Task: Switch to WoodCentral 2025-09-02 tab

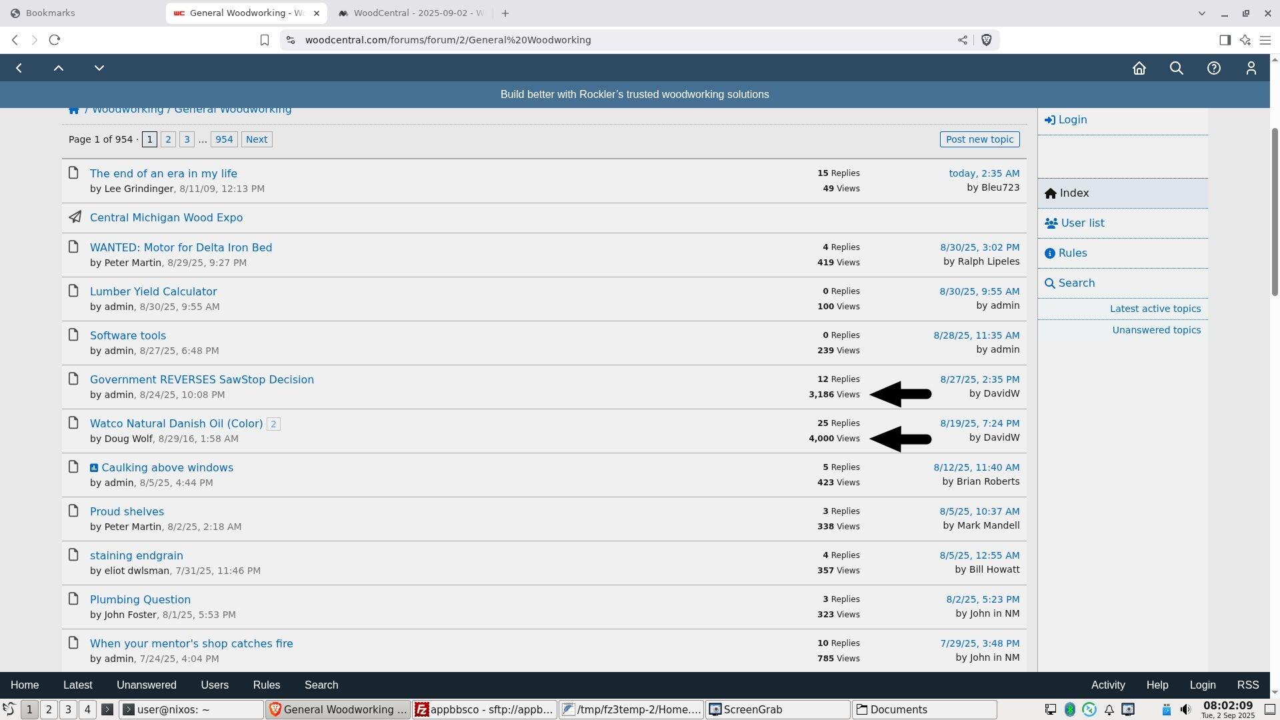Action: [412, 13]
